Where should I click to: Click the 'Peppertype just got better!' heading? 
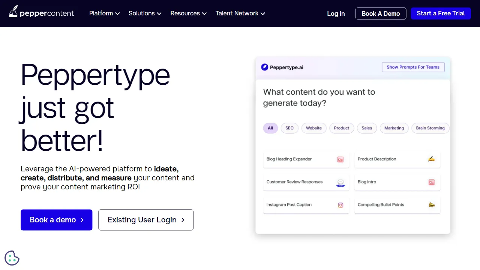coord(95,108)
